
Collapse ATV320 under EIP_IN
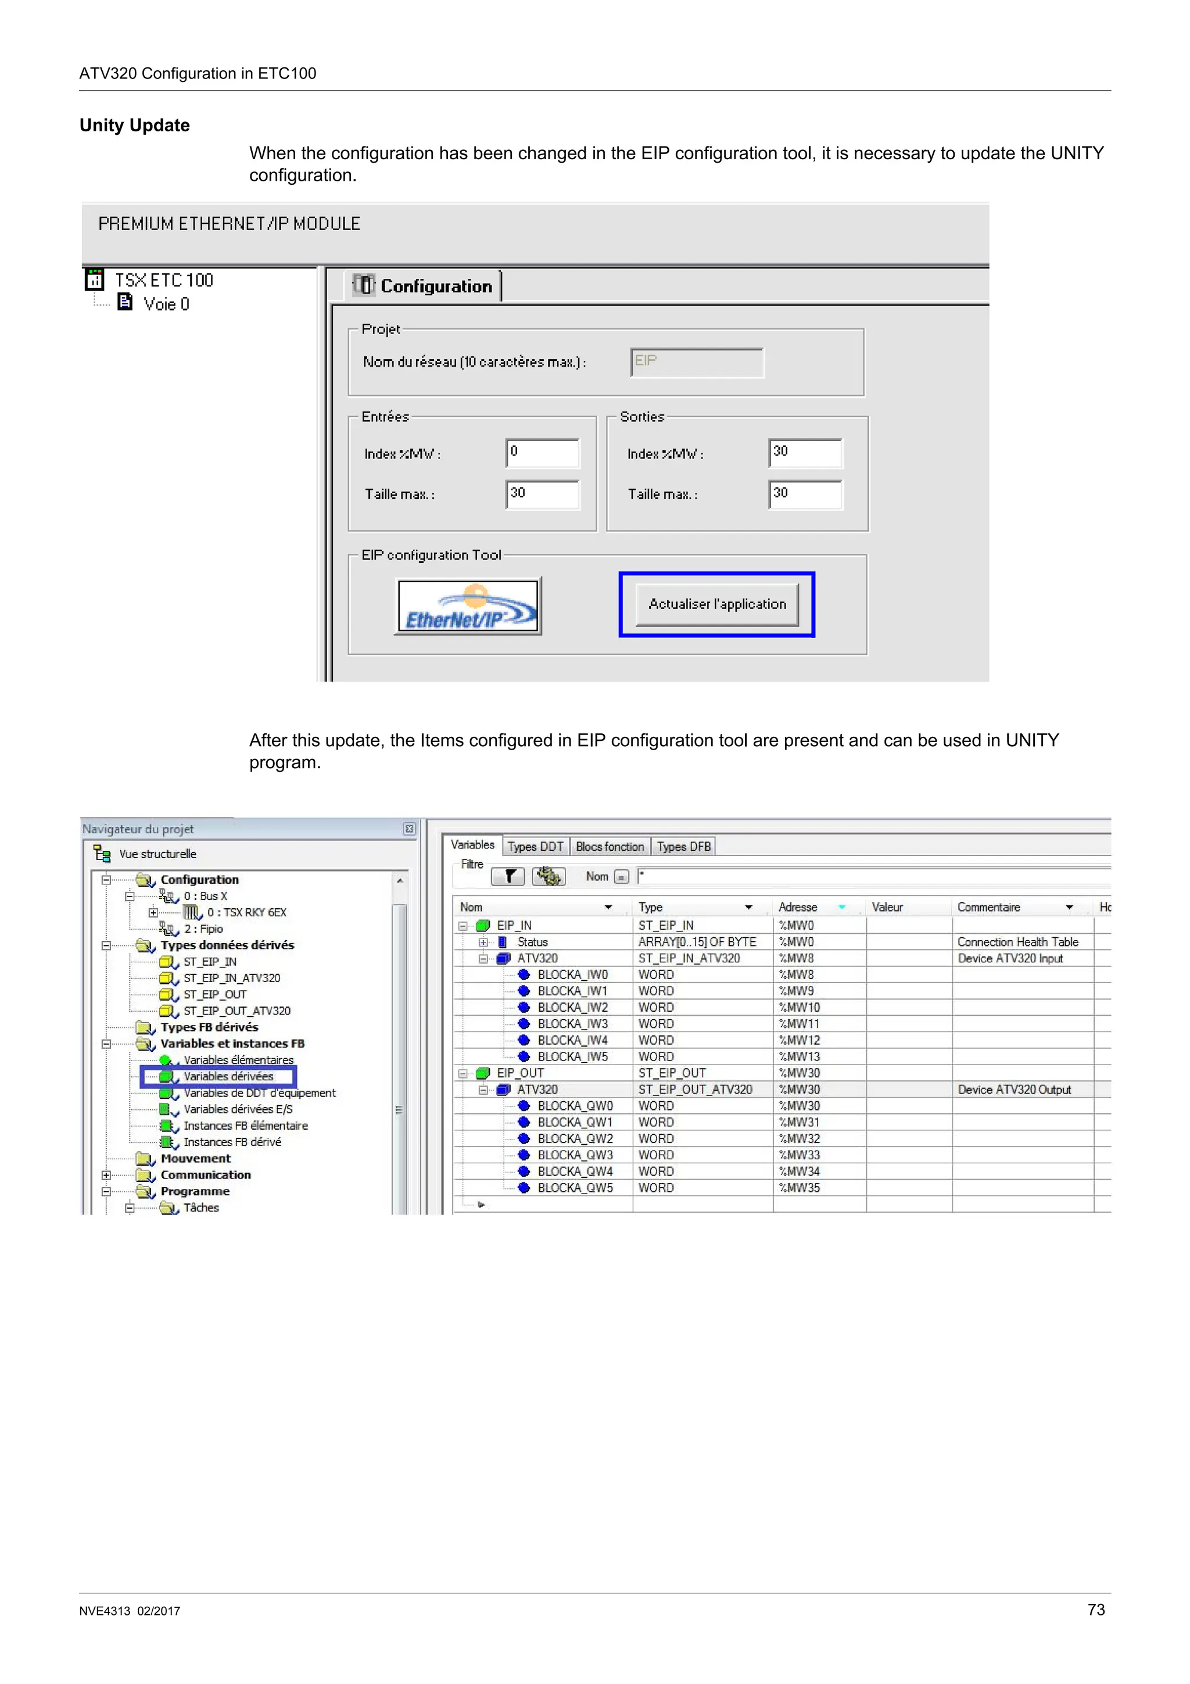pyautogui.click(x=483, y=959)
